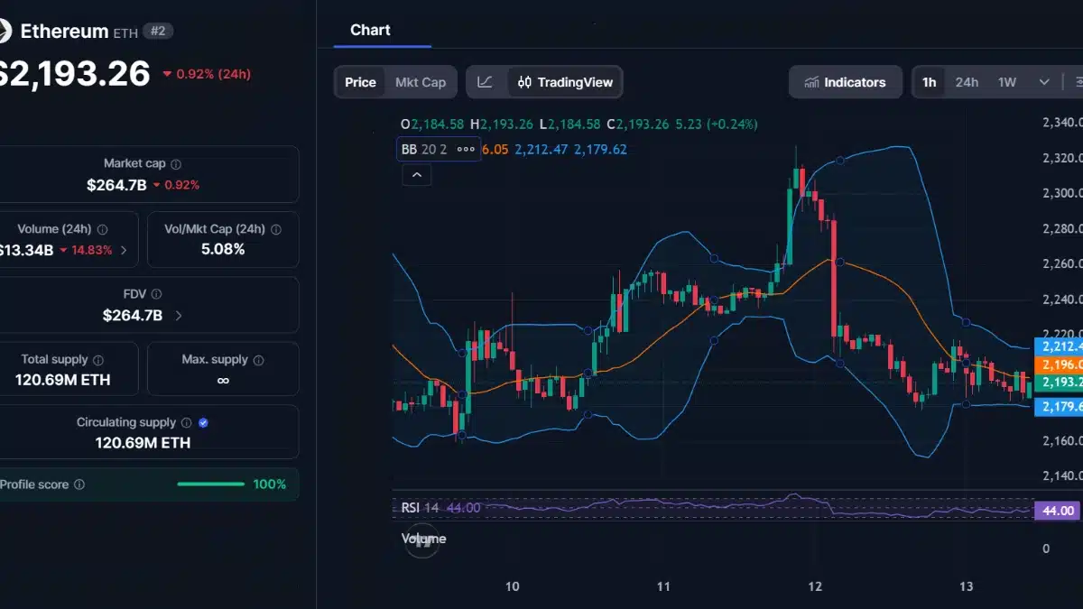
Task: Switch timeframe to 24h
Action: coord(966,81)
